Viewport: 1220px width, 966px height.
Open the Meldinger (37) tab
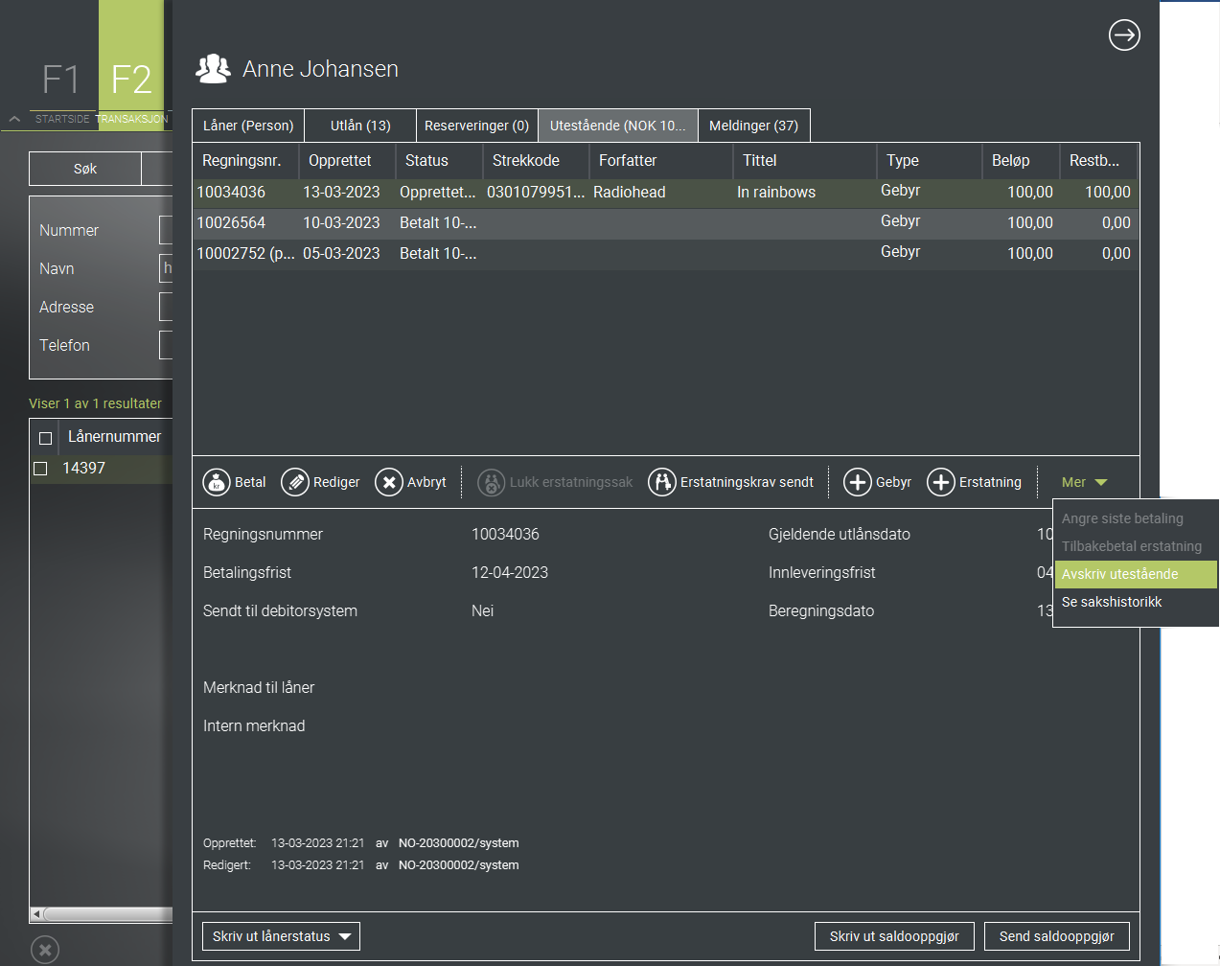pos(754,126)
